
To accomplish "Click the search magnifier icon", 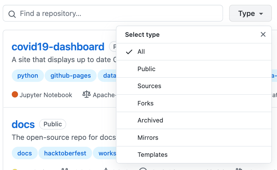I will (x=12, y=14).
